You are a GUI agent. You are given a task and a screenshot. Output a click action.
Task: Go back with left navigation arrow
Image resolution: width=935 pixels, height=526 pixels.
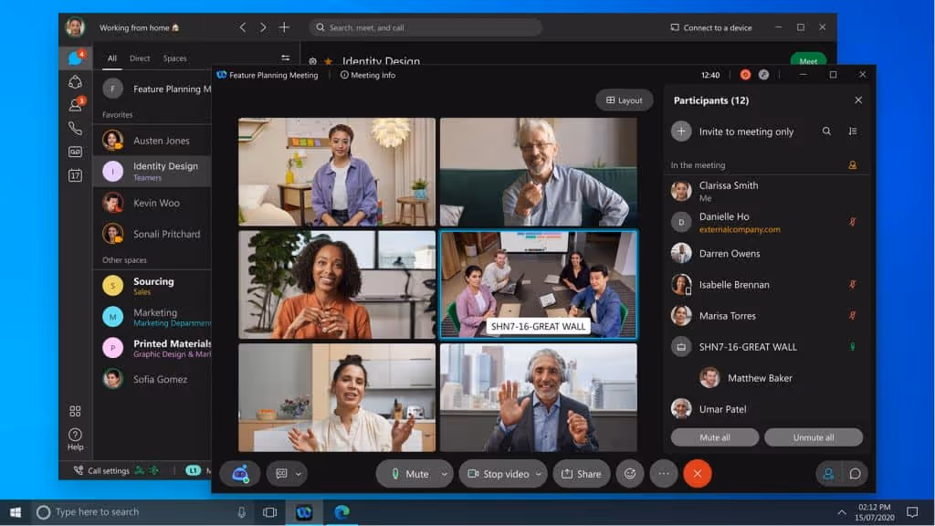pos(243,27)
